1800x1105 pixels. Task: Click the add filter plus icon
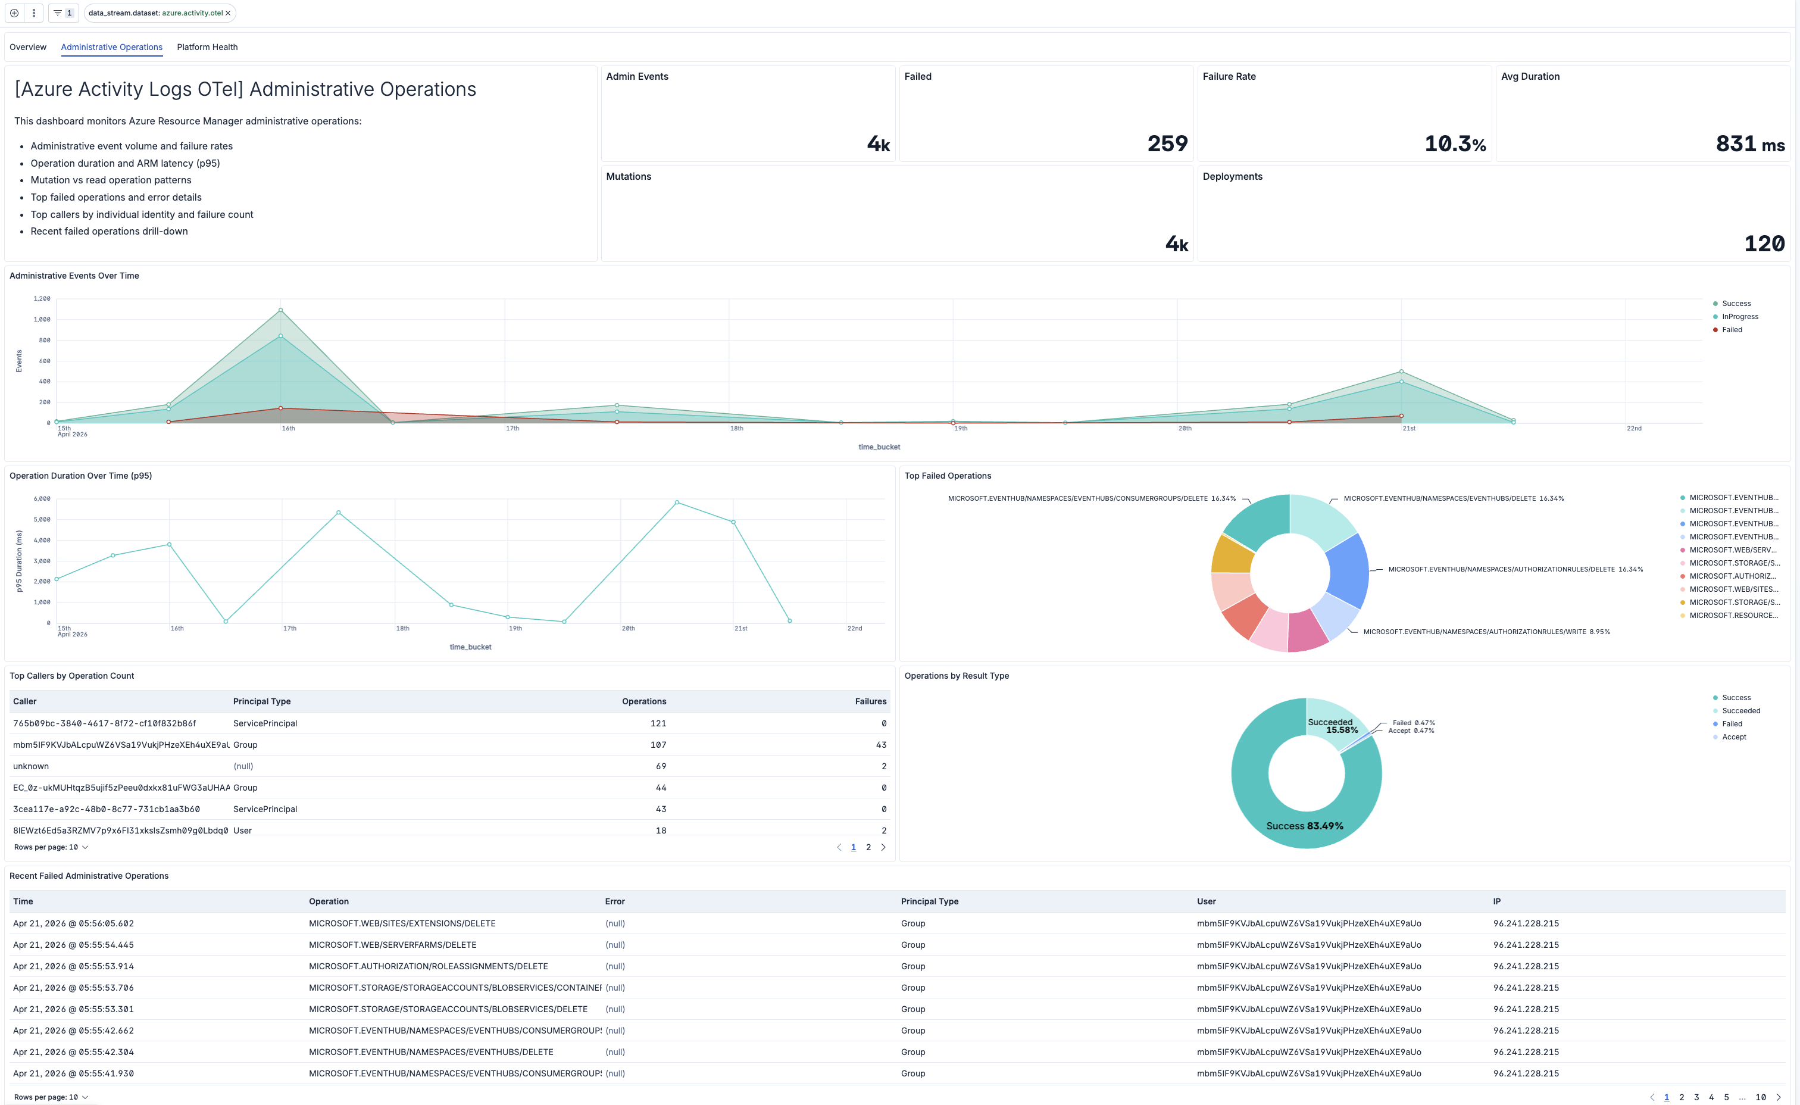pyautogui.click(x=14, y=13)
